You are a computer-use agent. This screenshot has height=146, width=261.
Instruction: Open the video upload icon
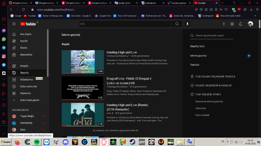point(224,24)
